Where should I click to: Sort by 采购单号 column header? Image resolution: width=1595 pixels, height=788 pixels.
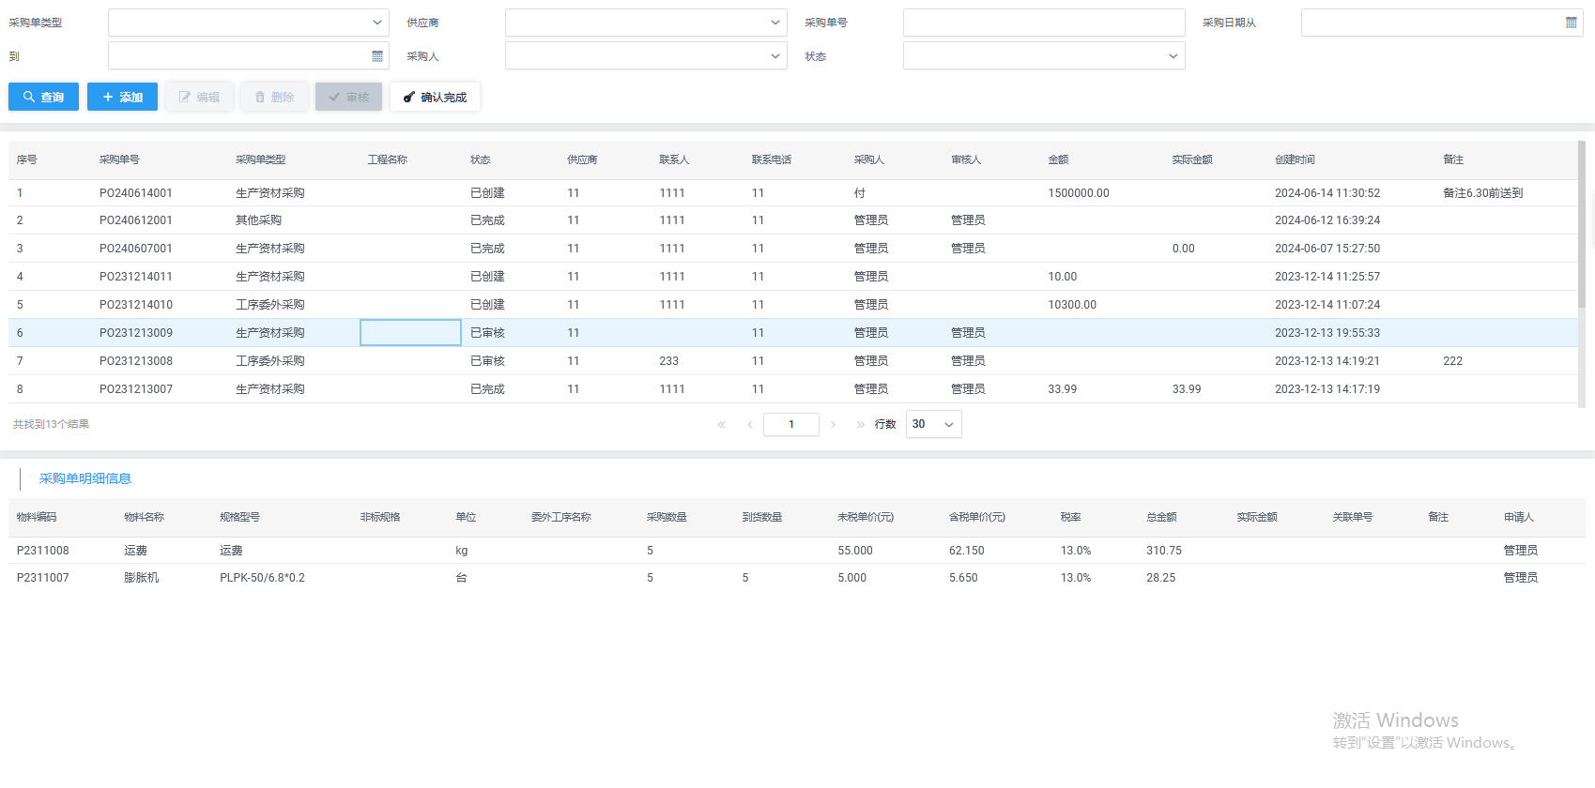119,159
